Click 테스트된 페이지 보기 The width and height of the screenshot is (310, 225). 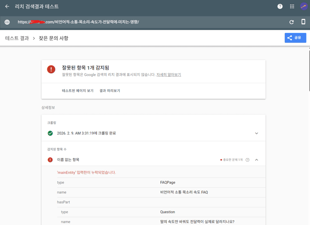[x=78, y=91]
